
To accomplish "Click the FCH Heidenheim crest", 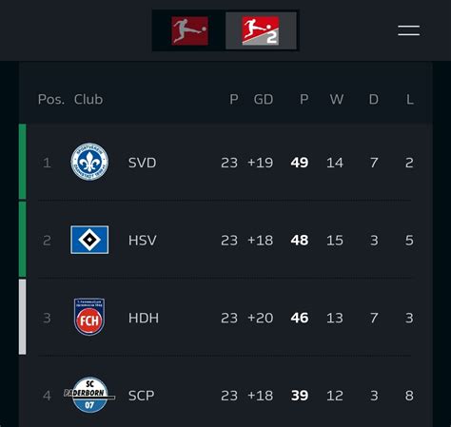I will [89, 317].
